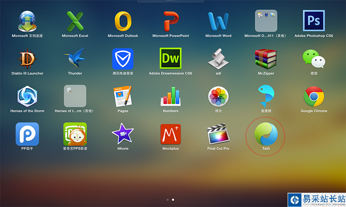Launch Heroes of the Storm
Viewport: 346px width, 207px height.
point(27,96)
